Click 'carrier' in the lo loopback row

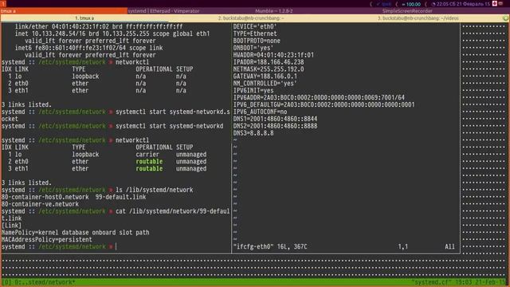147,154
